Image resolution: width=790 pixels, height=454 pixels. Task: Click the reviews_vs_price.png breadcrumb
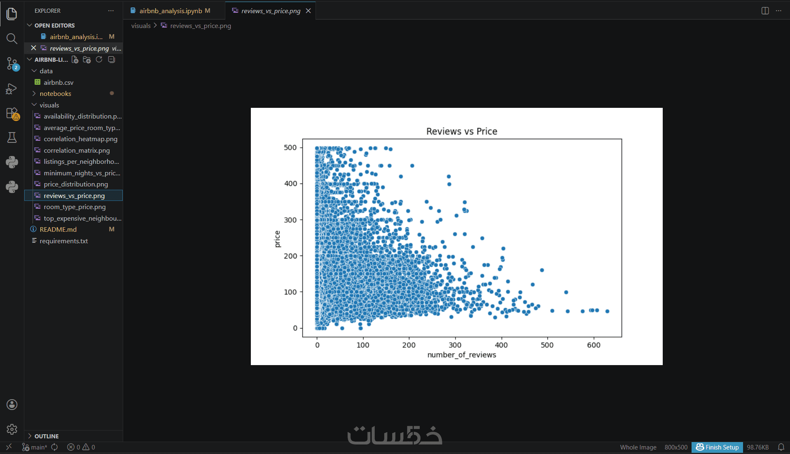coord(196,26)
